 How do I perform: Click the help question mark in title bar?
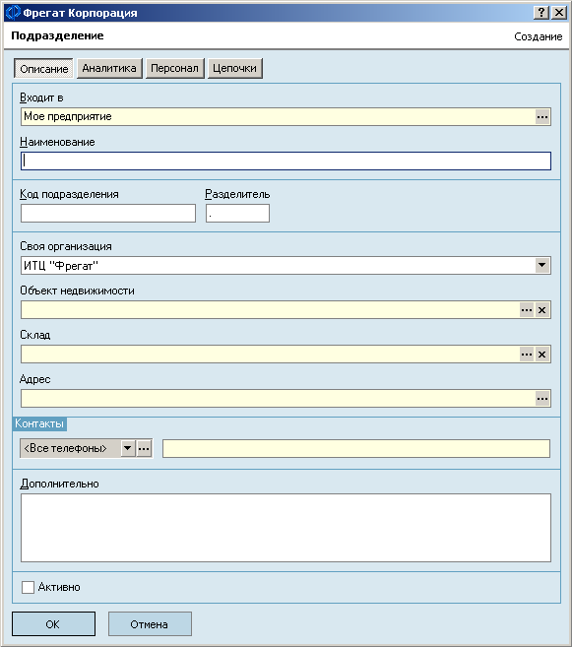[541, 13]
